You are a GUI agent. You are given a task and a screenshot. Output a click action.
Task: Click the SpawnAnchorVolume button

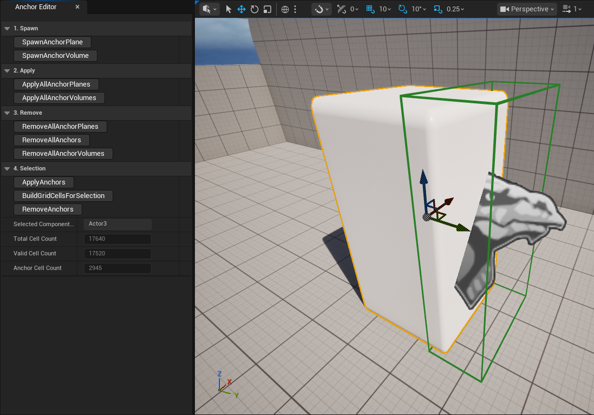[x=55, y=56]
